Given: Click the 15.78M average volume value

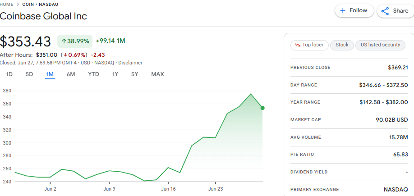Looking at the screenshot, I should 398,137.
